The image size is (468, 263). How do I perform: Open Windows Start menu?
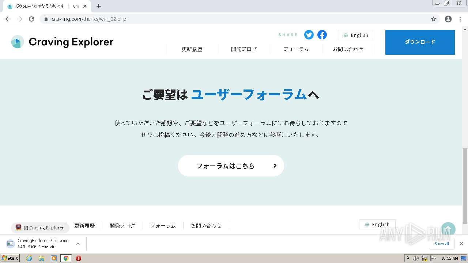coord(10,258)
